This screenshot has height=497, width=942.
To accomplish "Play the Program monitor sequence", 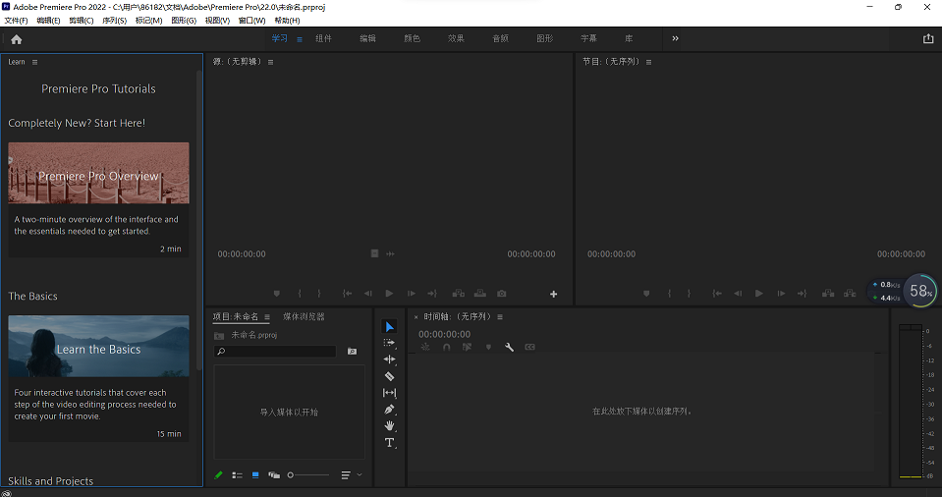I will [x=759, y=294].
